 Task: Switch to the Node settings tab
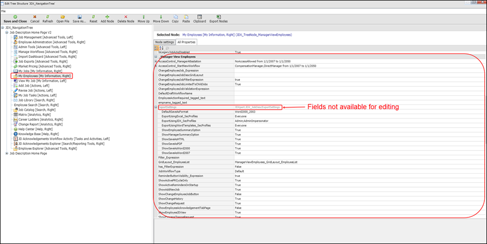tap(164, 42)
